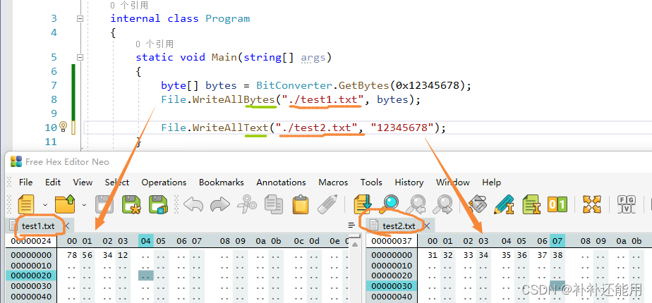Click the document with I-cursor icon

click(x=531, y=204)
